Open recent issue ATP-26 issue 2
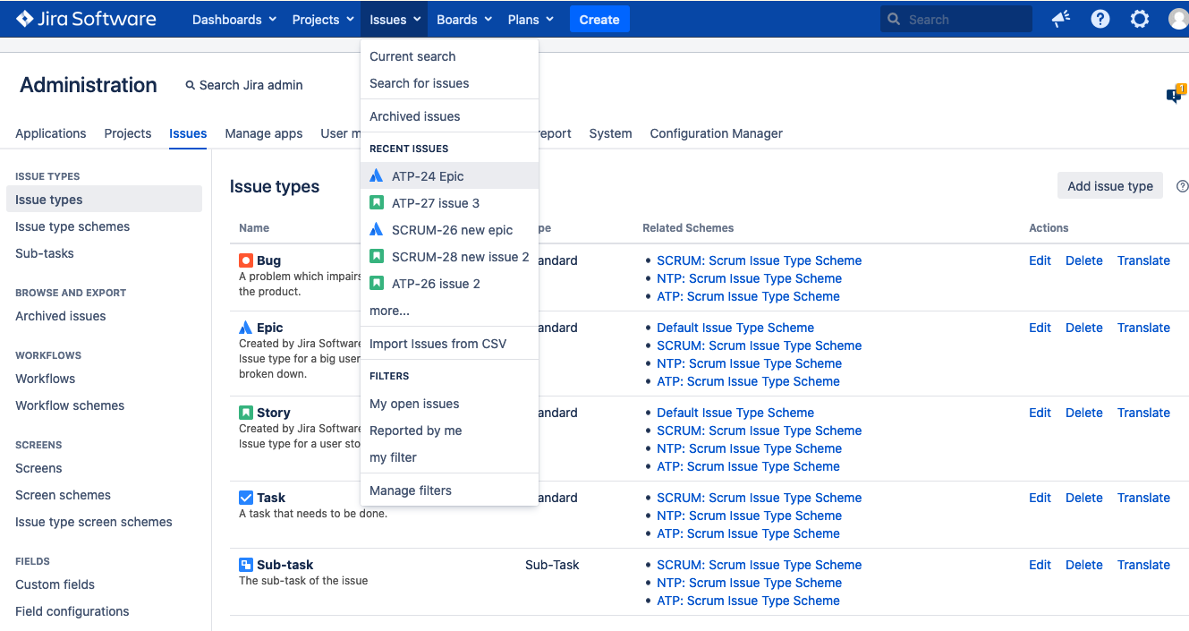The height and width of the screenshot is (631, 1189). (449, 284)
